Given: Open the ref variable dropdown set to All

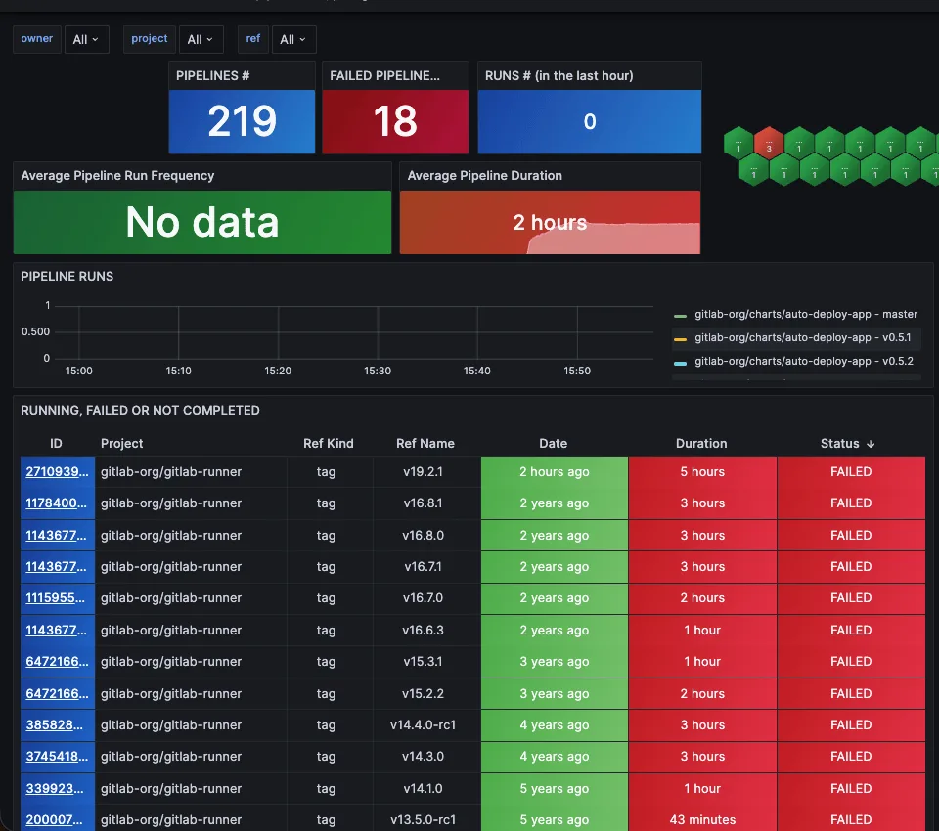Looking at the screenshot, I should click(293, 39).
